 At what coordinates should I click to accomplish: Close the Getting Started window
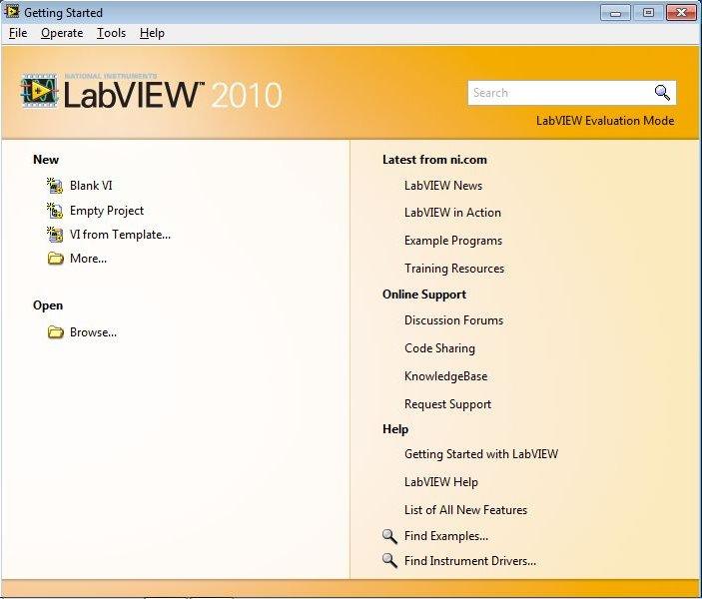click(x=681, y=13)
